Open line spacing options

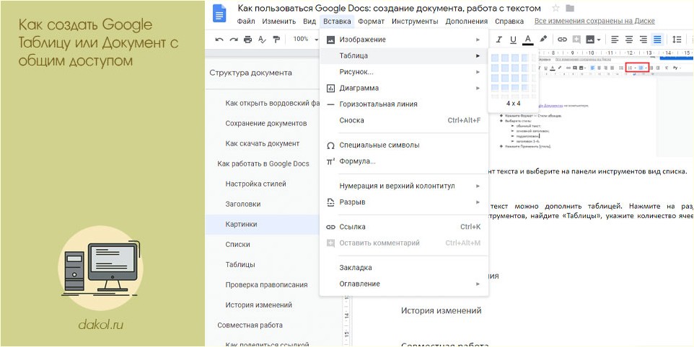677,40
